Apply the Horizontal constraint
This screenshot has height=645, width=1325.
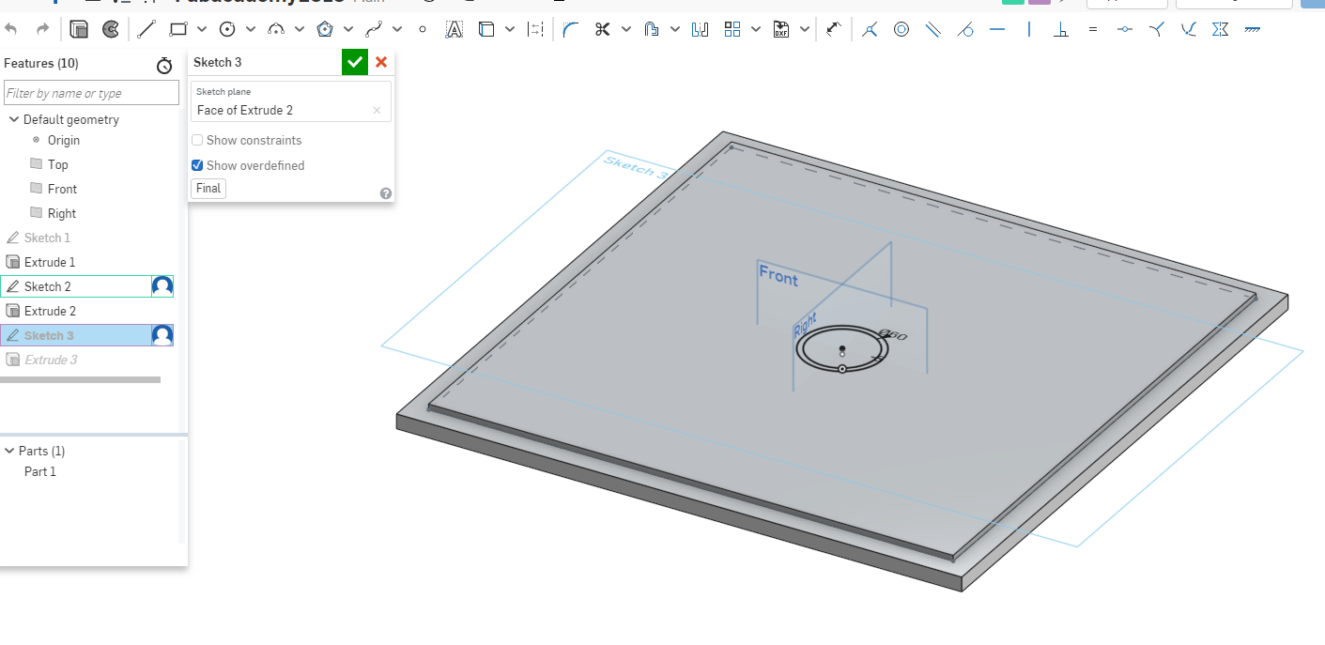[x=997, y=29]
